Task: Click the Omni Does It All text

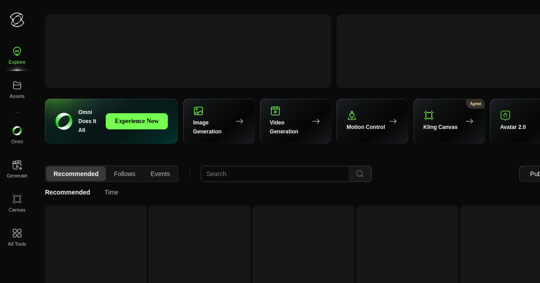Action: [x=87, y=121]
